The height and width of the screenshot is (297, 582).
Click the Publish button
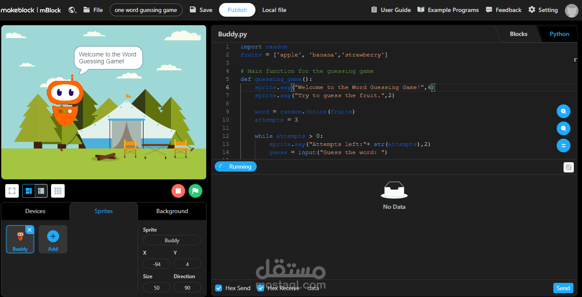click(x=237, y=10)
